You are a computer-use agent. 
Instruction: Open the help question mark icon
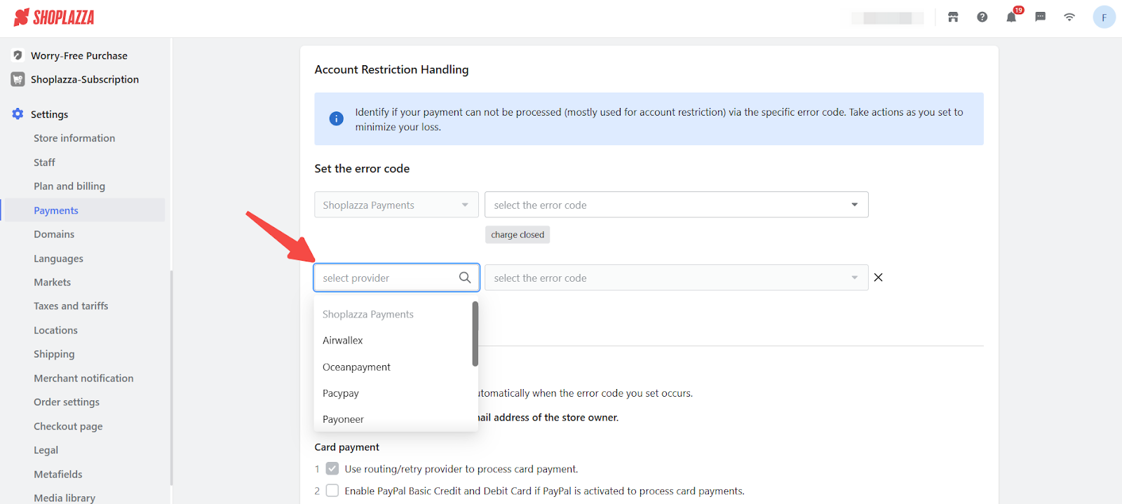pos(982,18)
